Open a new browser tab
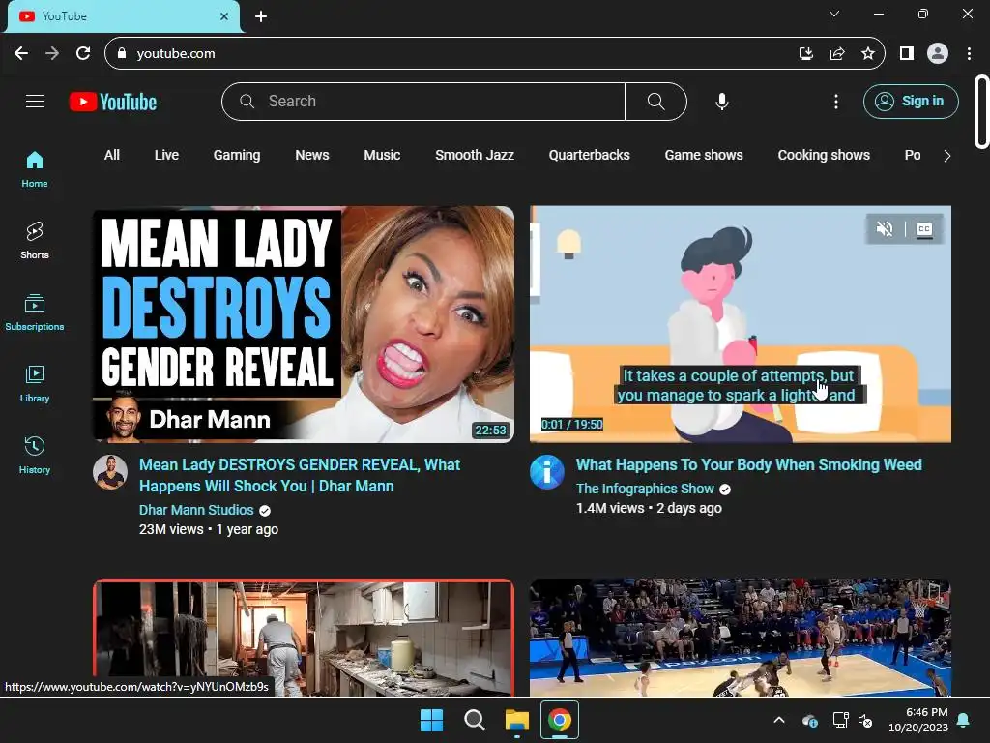 [x=261, y=16]
